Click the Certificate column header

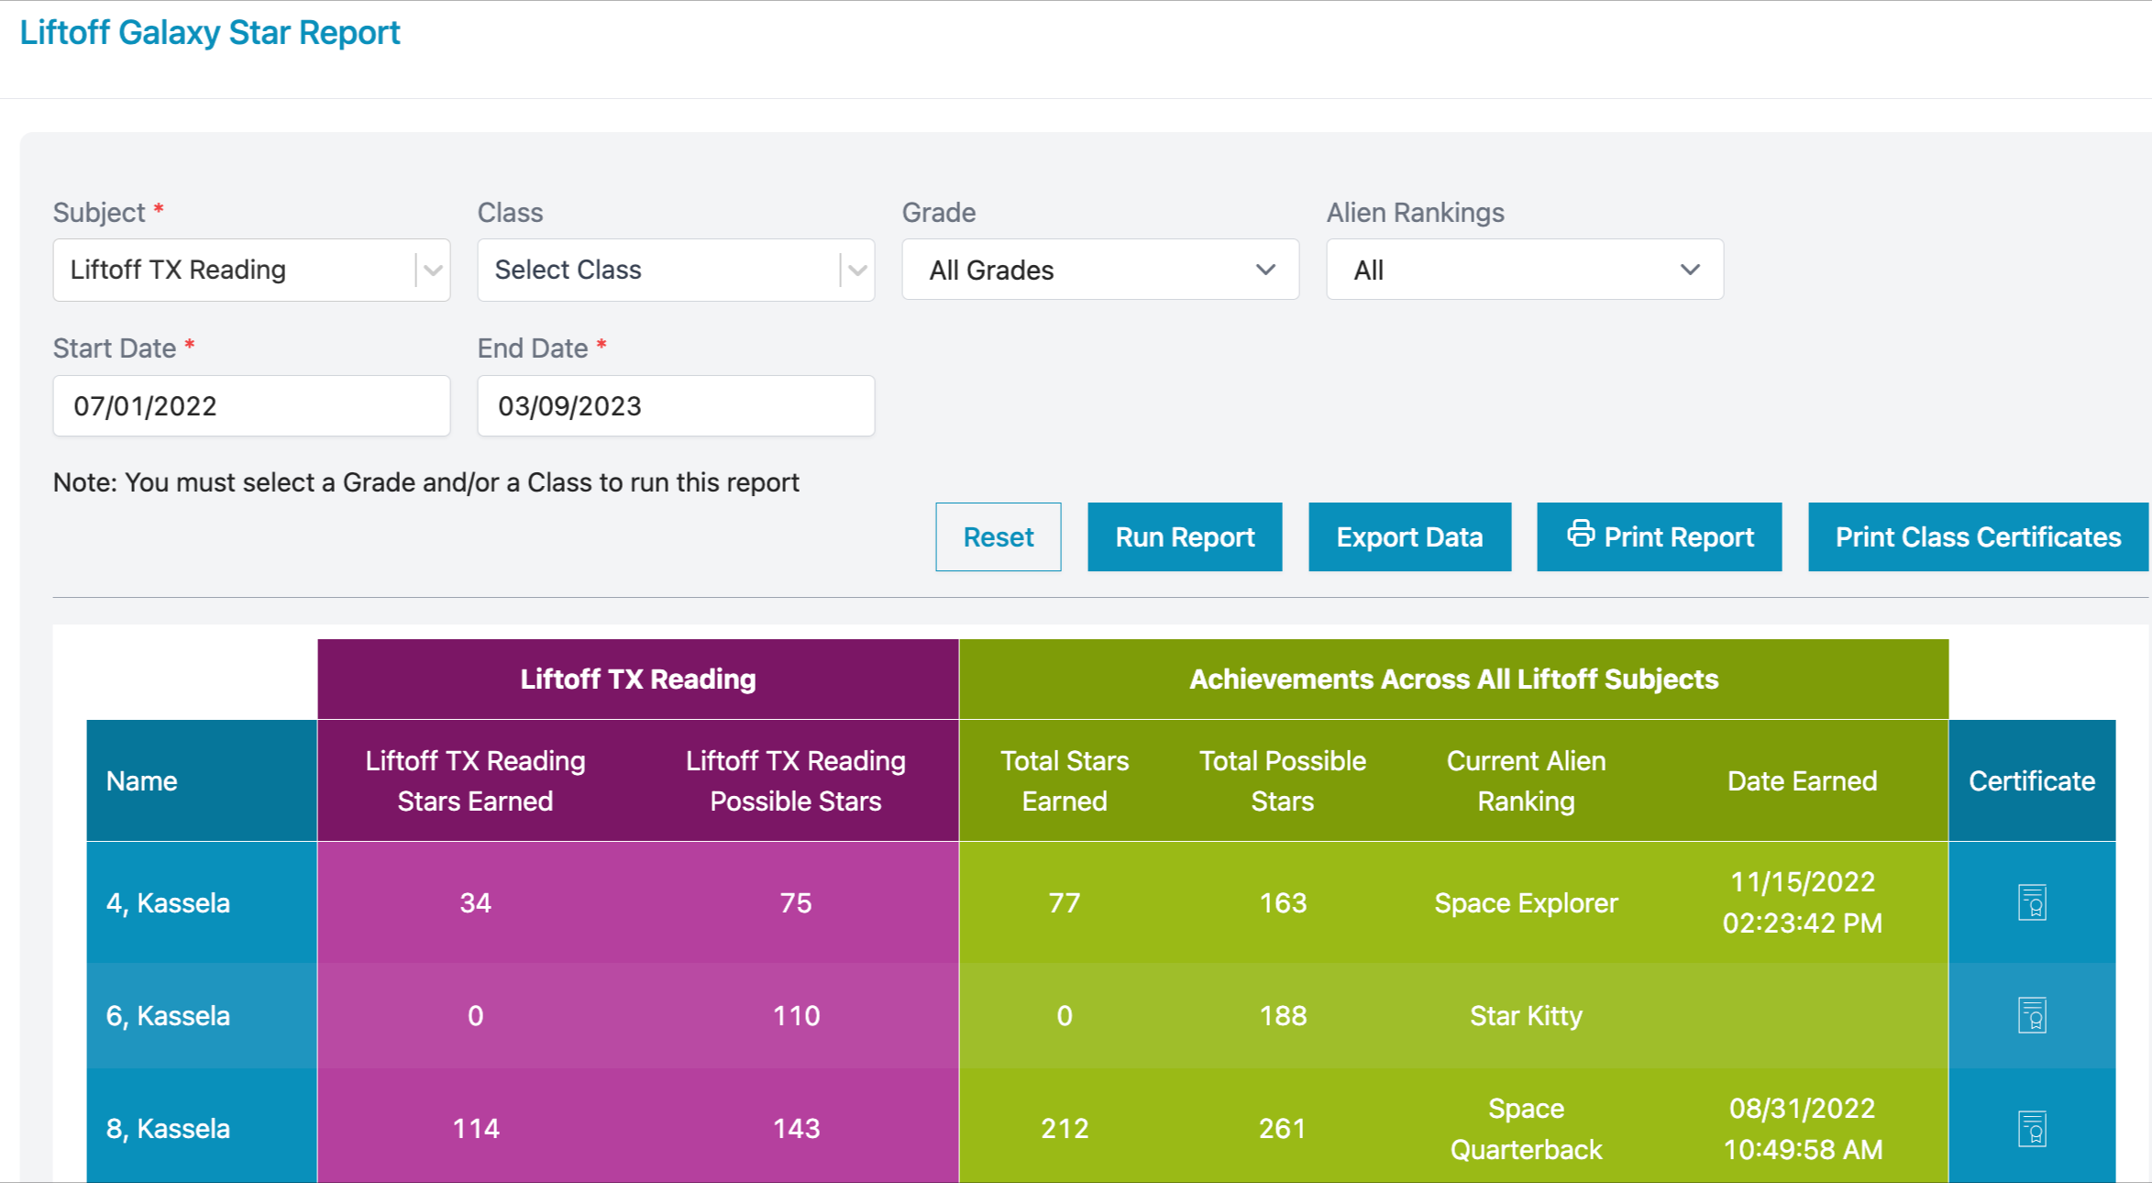click(2032, 780)
